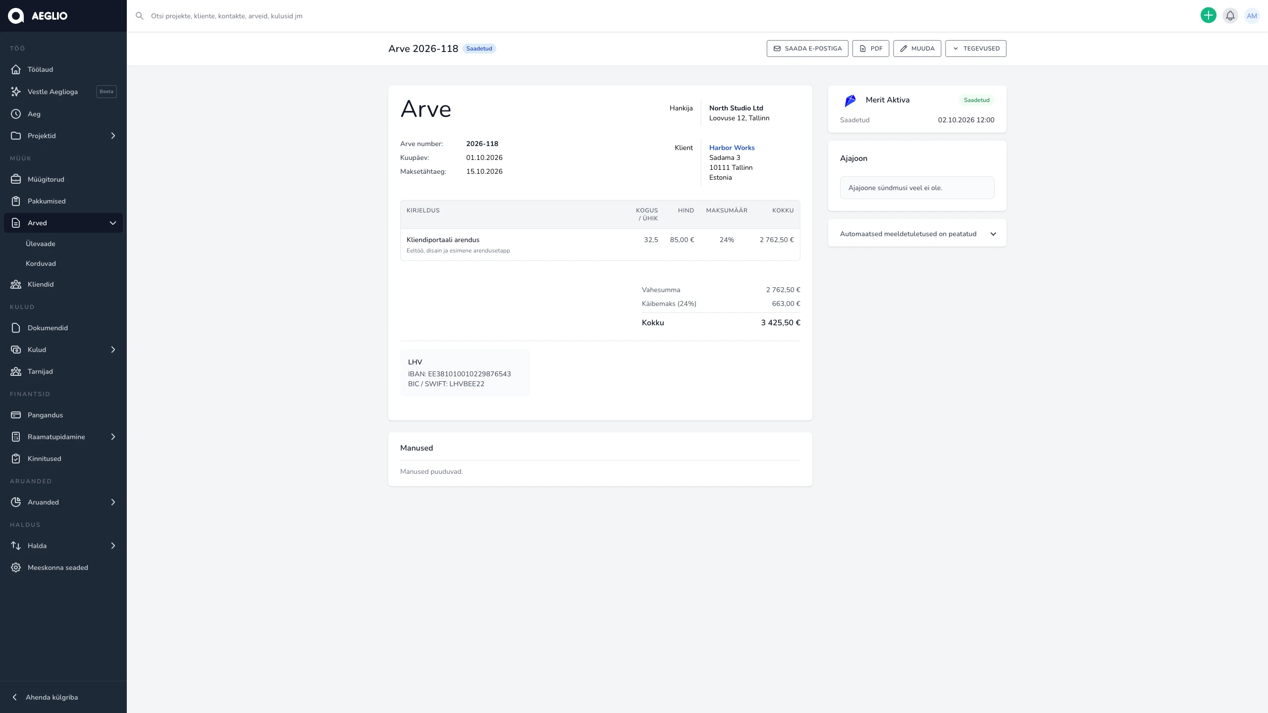Click the total 3 425,50 € value

[781, 323]
